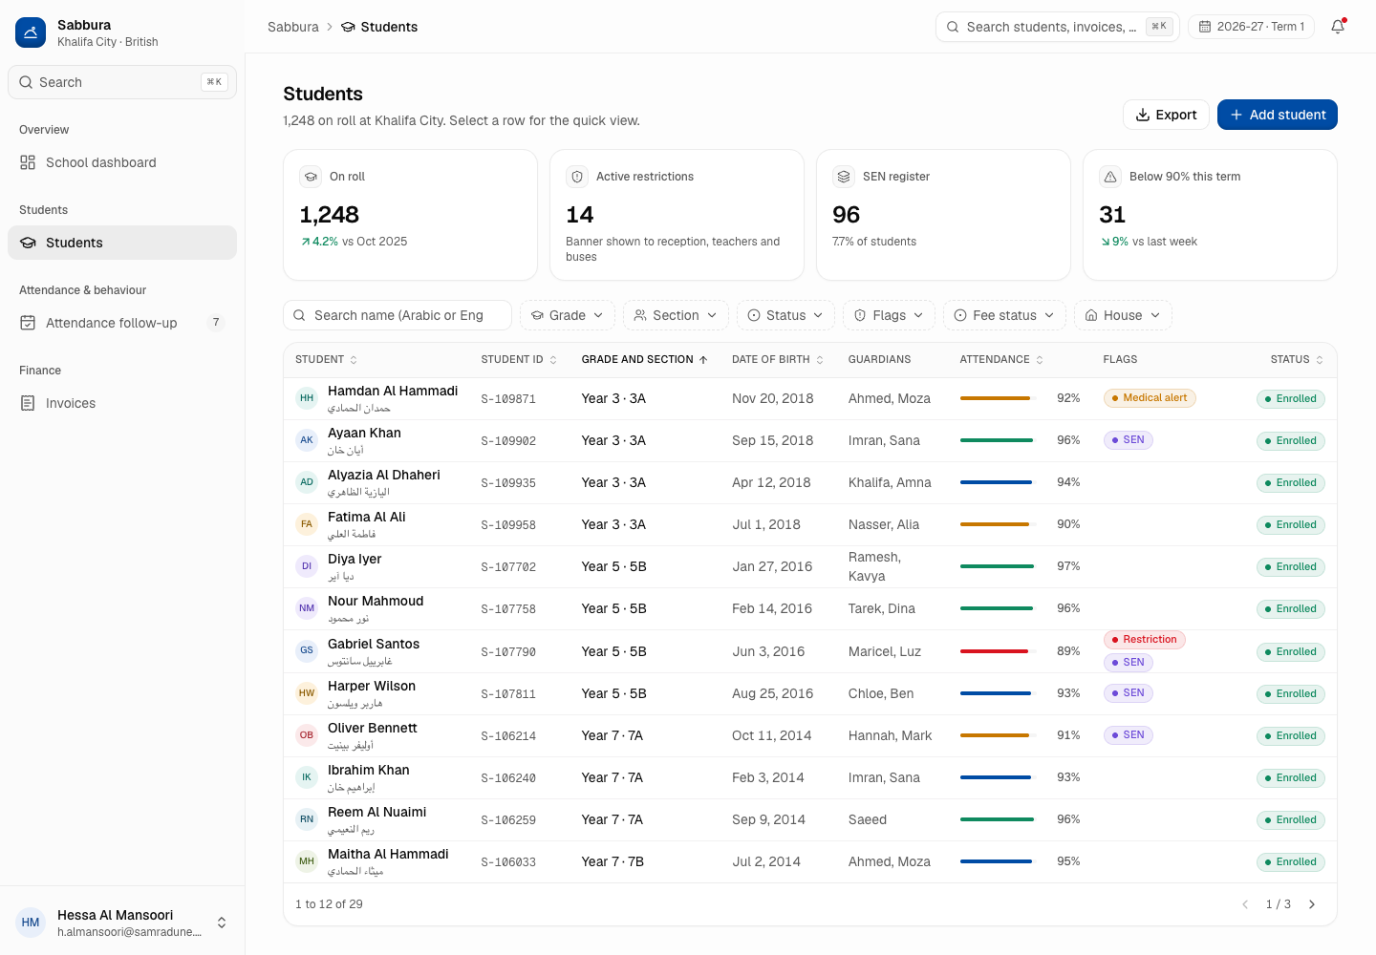Focus the sidebar Search field
1376x955 pixels.
[x=122, y=82]
